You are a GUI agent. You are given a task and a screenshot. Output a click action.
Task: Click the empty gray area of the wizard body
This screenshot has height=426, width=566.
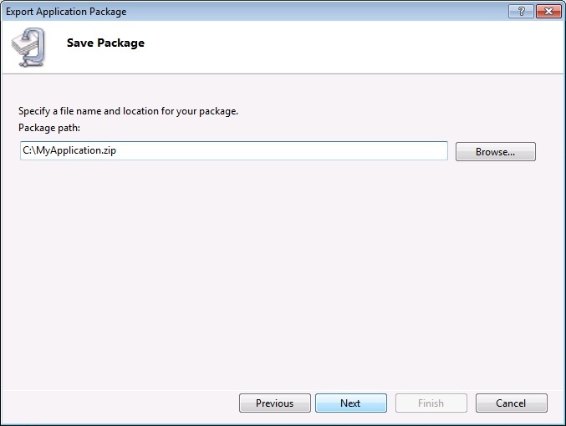(283, 267)
